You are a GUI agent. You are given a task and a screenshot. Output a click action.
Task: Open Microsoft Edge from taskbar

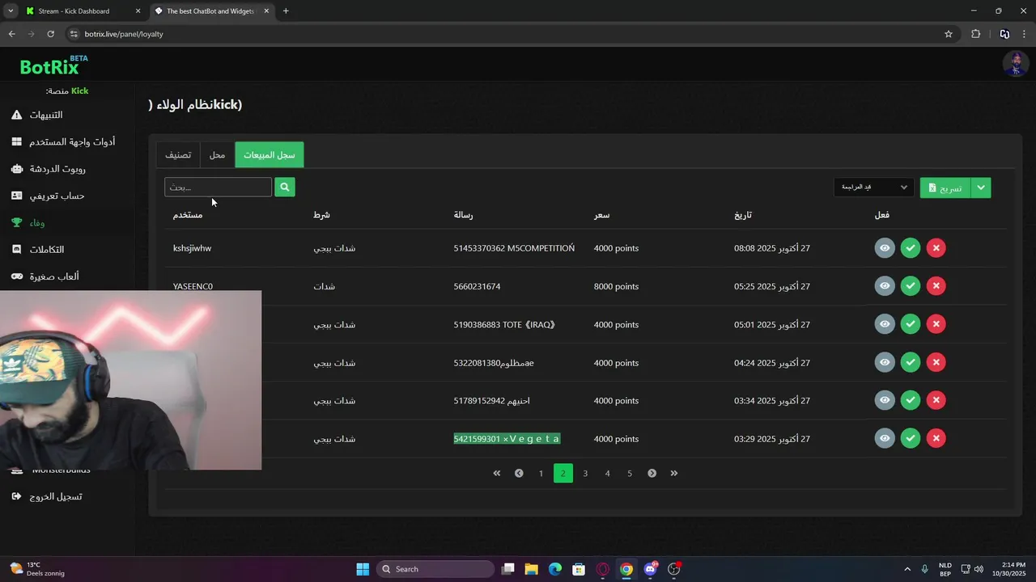click(555, 569)
